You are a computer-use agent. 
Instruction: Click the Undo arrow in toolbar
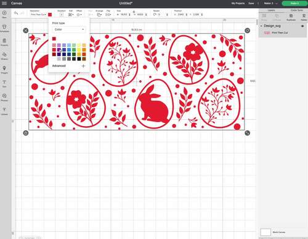[x=16, y=13]
